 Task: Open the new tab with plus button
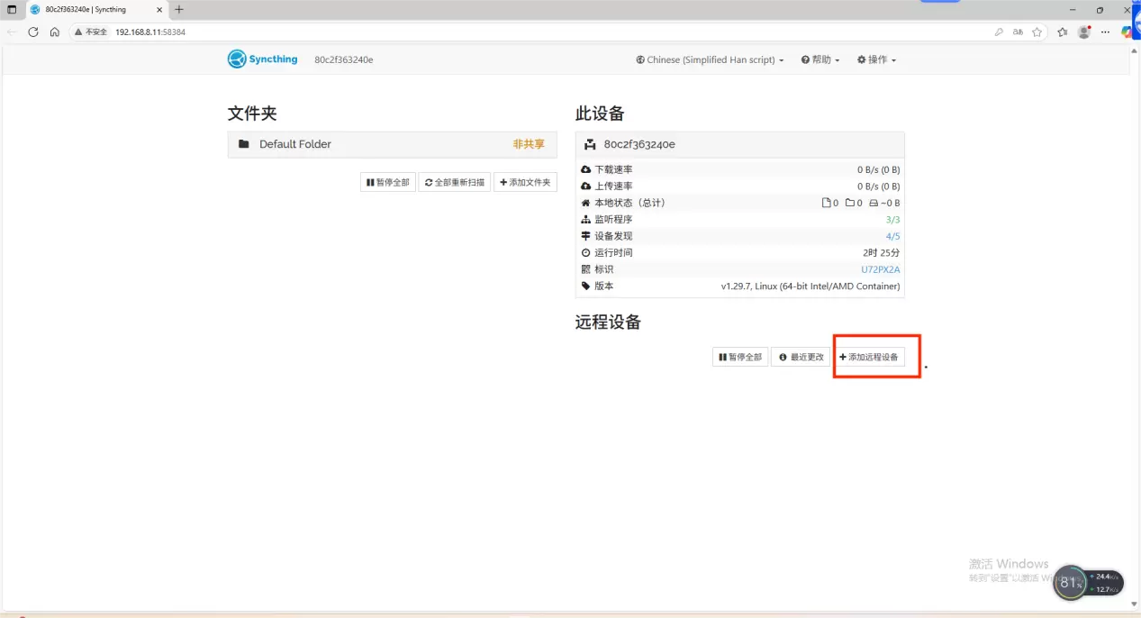click(x=179, y=9)
